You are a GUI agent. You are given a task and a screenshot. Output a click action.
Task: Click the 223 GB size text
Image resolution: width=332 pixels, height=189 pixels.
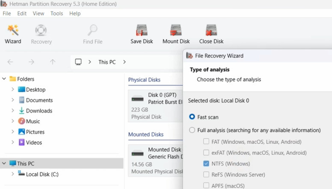pos(139,110)
